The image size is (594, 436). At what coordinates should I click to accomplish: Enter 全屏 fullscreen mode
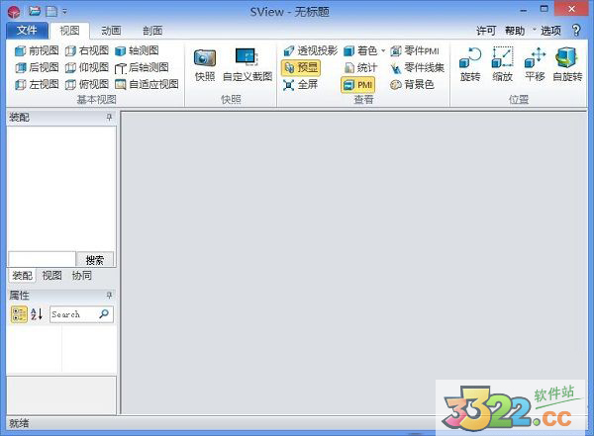[x=300, y=84]
